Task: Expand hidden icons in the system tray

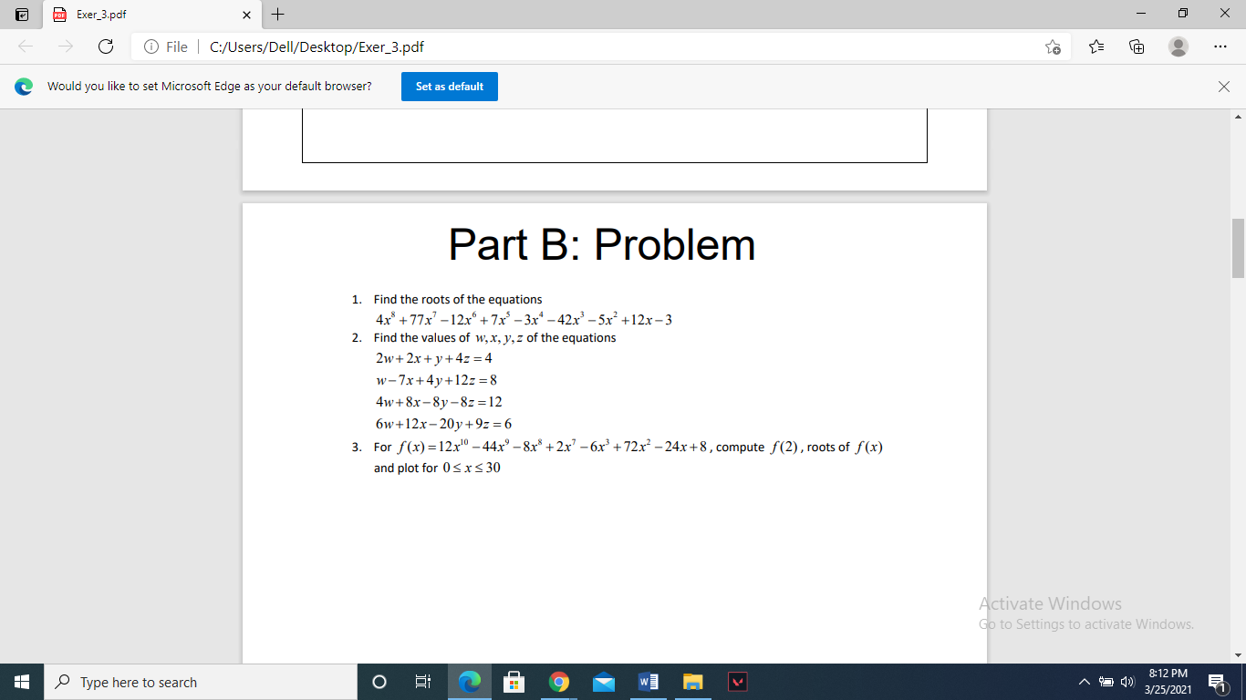Action: (x=1085, y=681)
